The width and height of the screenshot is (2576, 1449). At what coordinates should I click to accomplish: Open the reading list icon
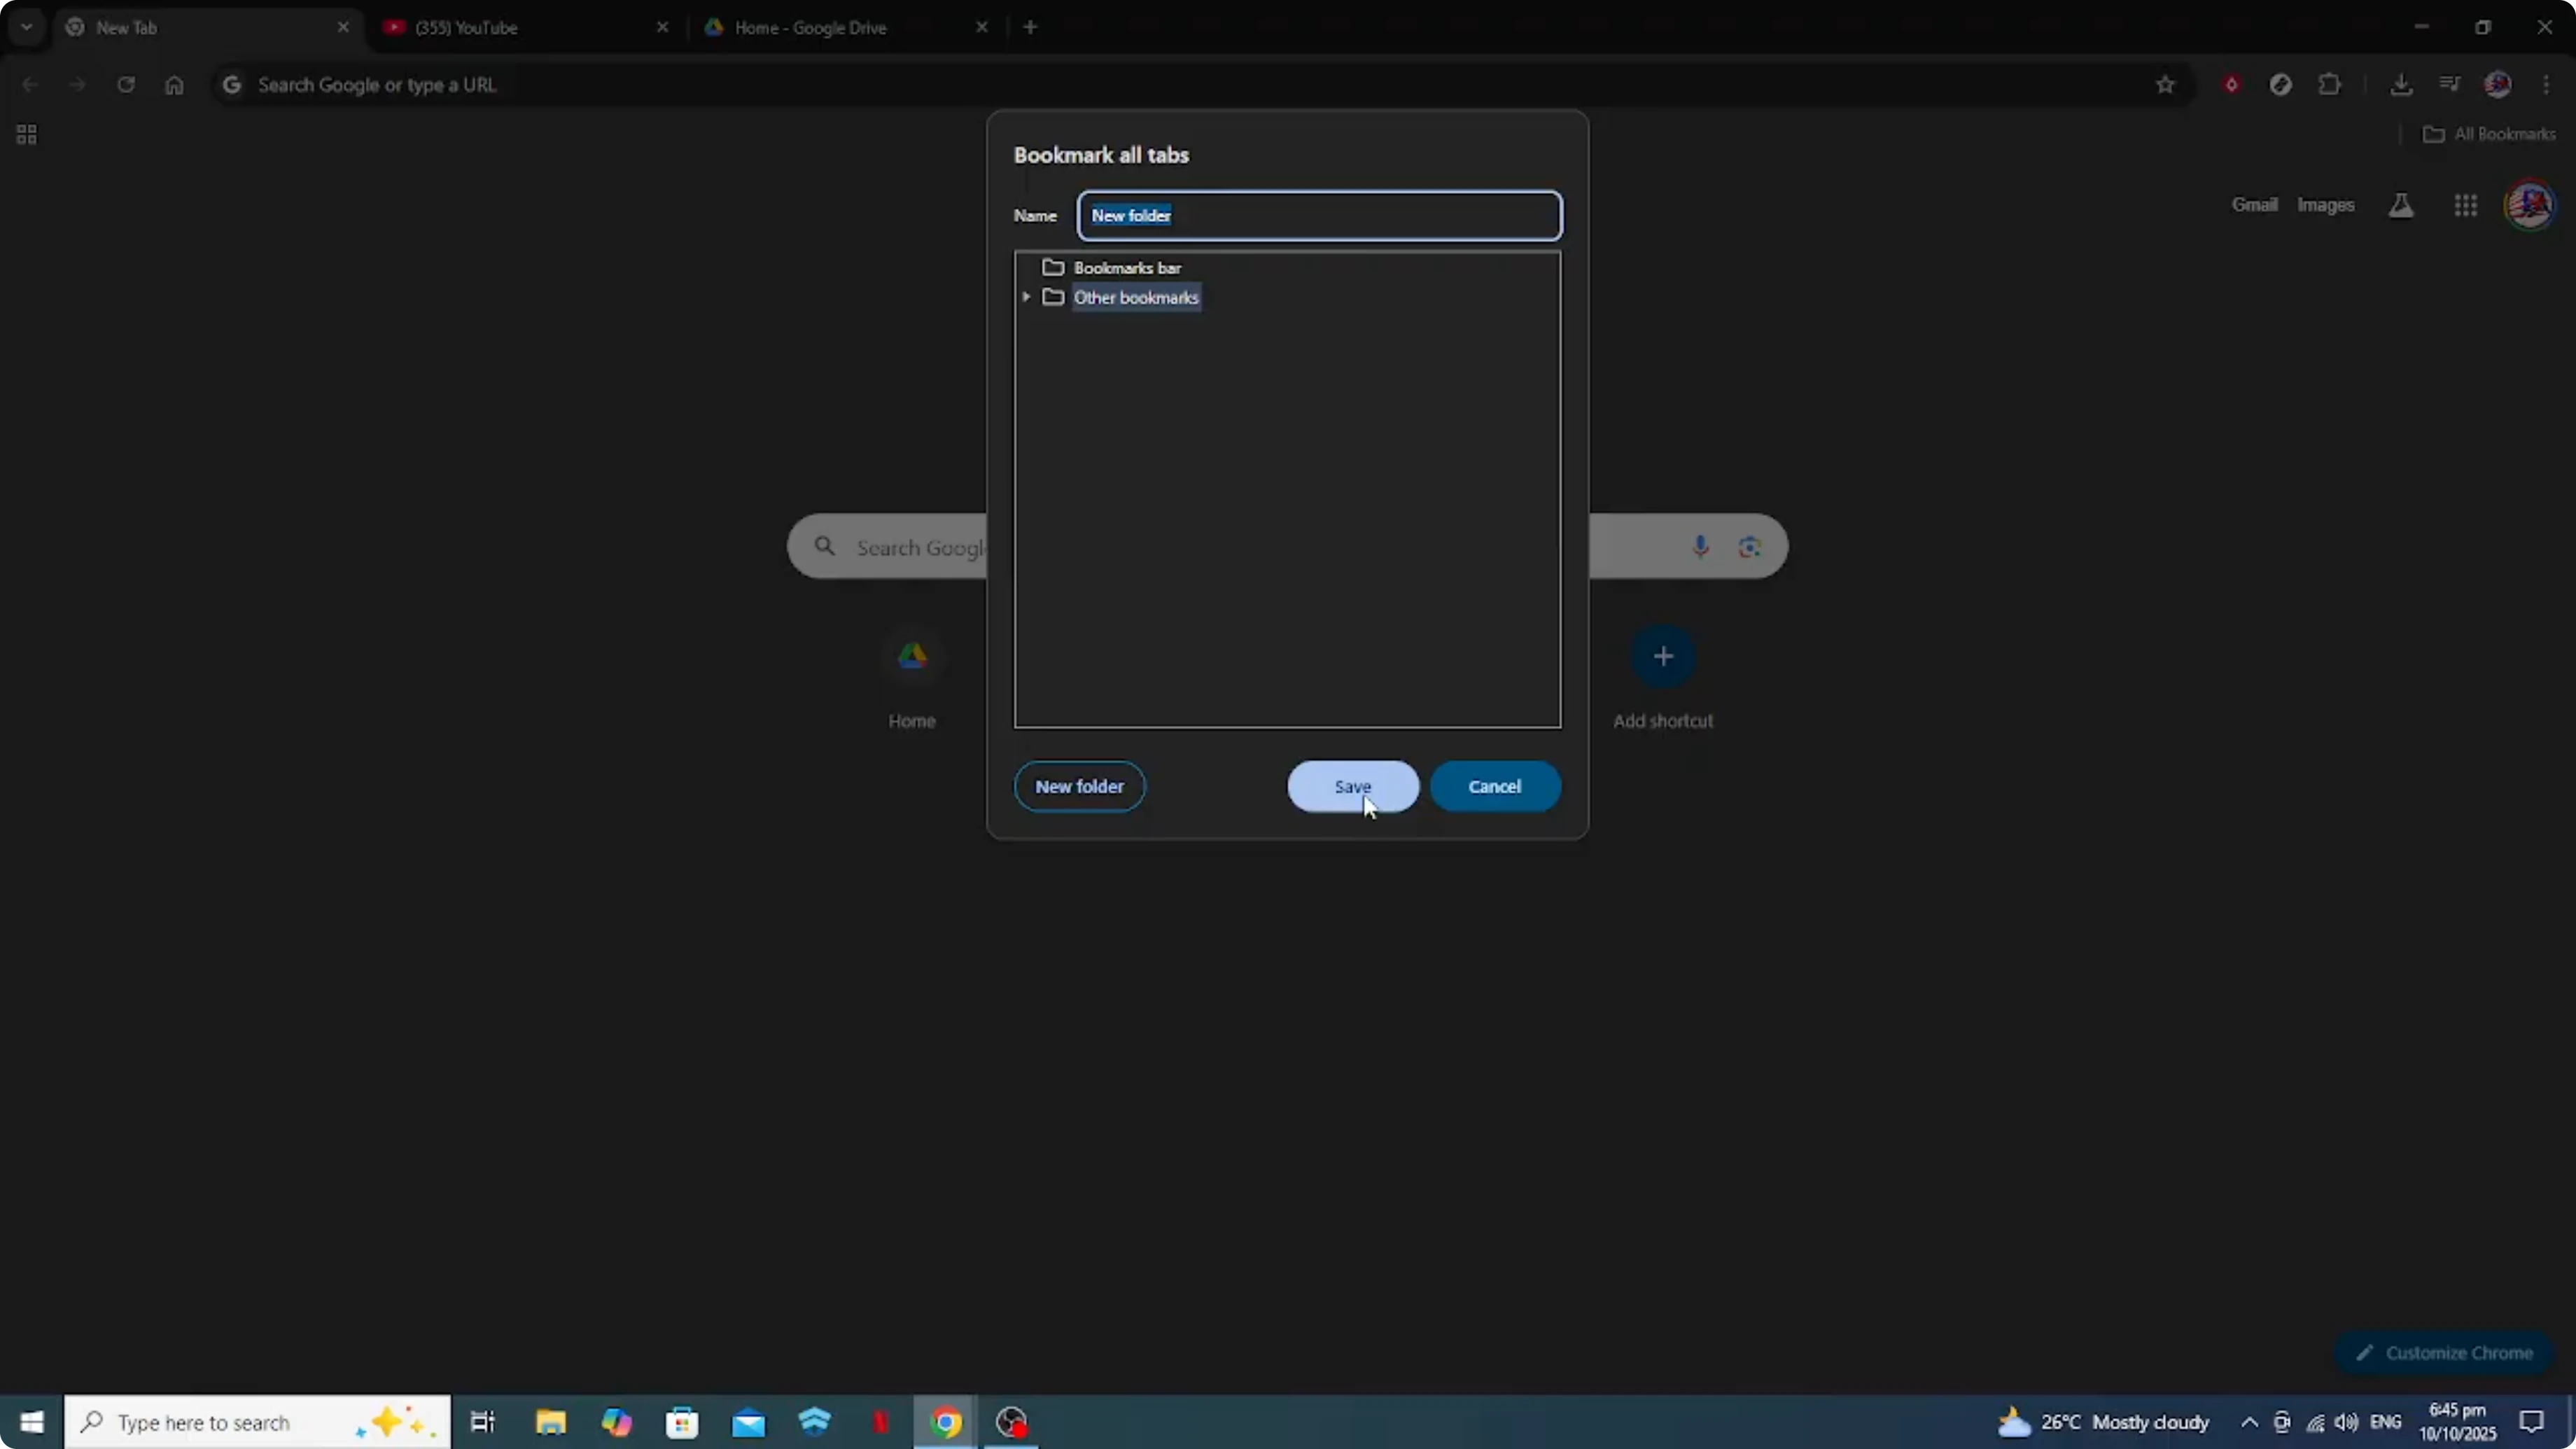(x=2449, y=84)
